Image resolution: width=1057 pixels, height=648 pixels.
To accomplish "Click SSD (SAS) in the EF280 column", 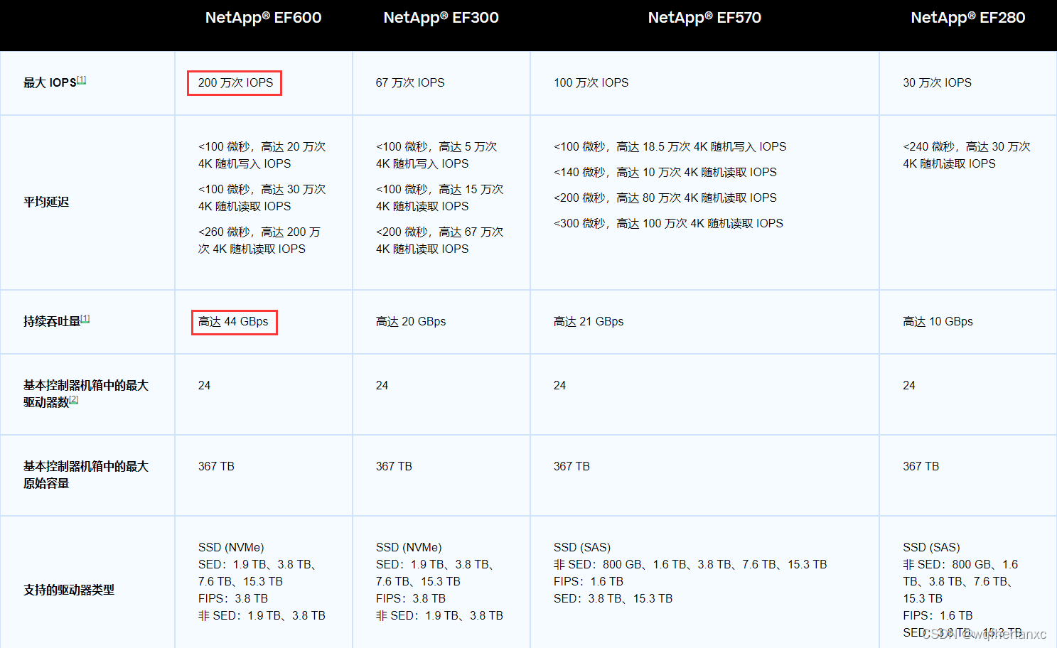I will tap(931, 548).
